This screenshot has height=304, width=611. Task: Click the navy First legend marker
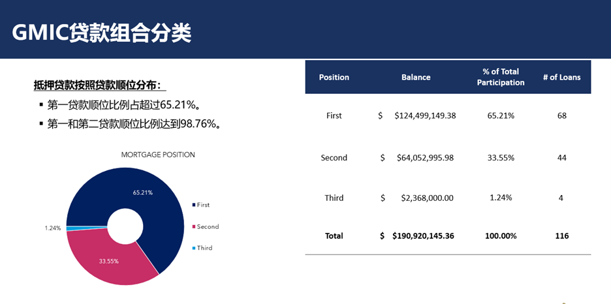click(193, 205)
